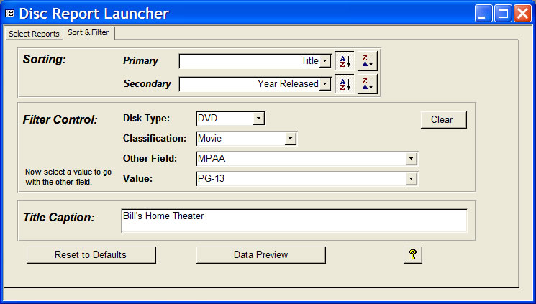The height and width of the screenshot is (304, 536).
Task: Select the Sort & Filter tab
Action: point(88,33)
